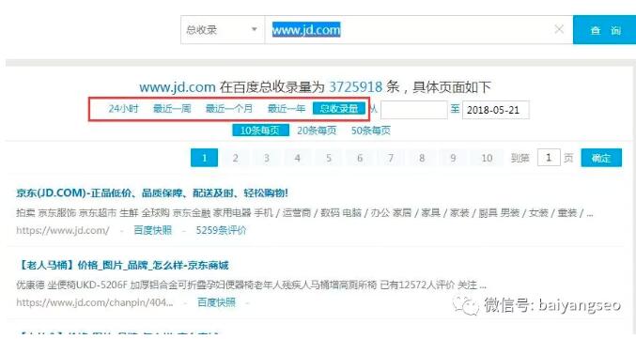Open the 5259条评价 reviews link
The width and height of the screenshot is (636, 339).
(x=221, y=230)
